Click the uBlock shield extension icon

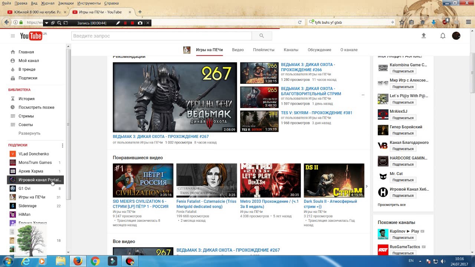pos(446,22)
